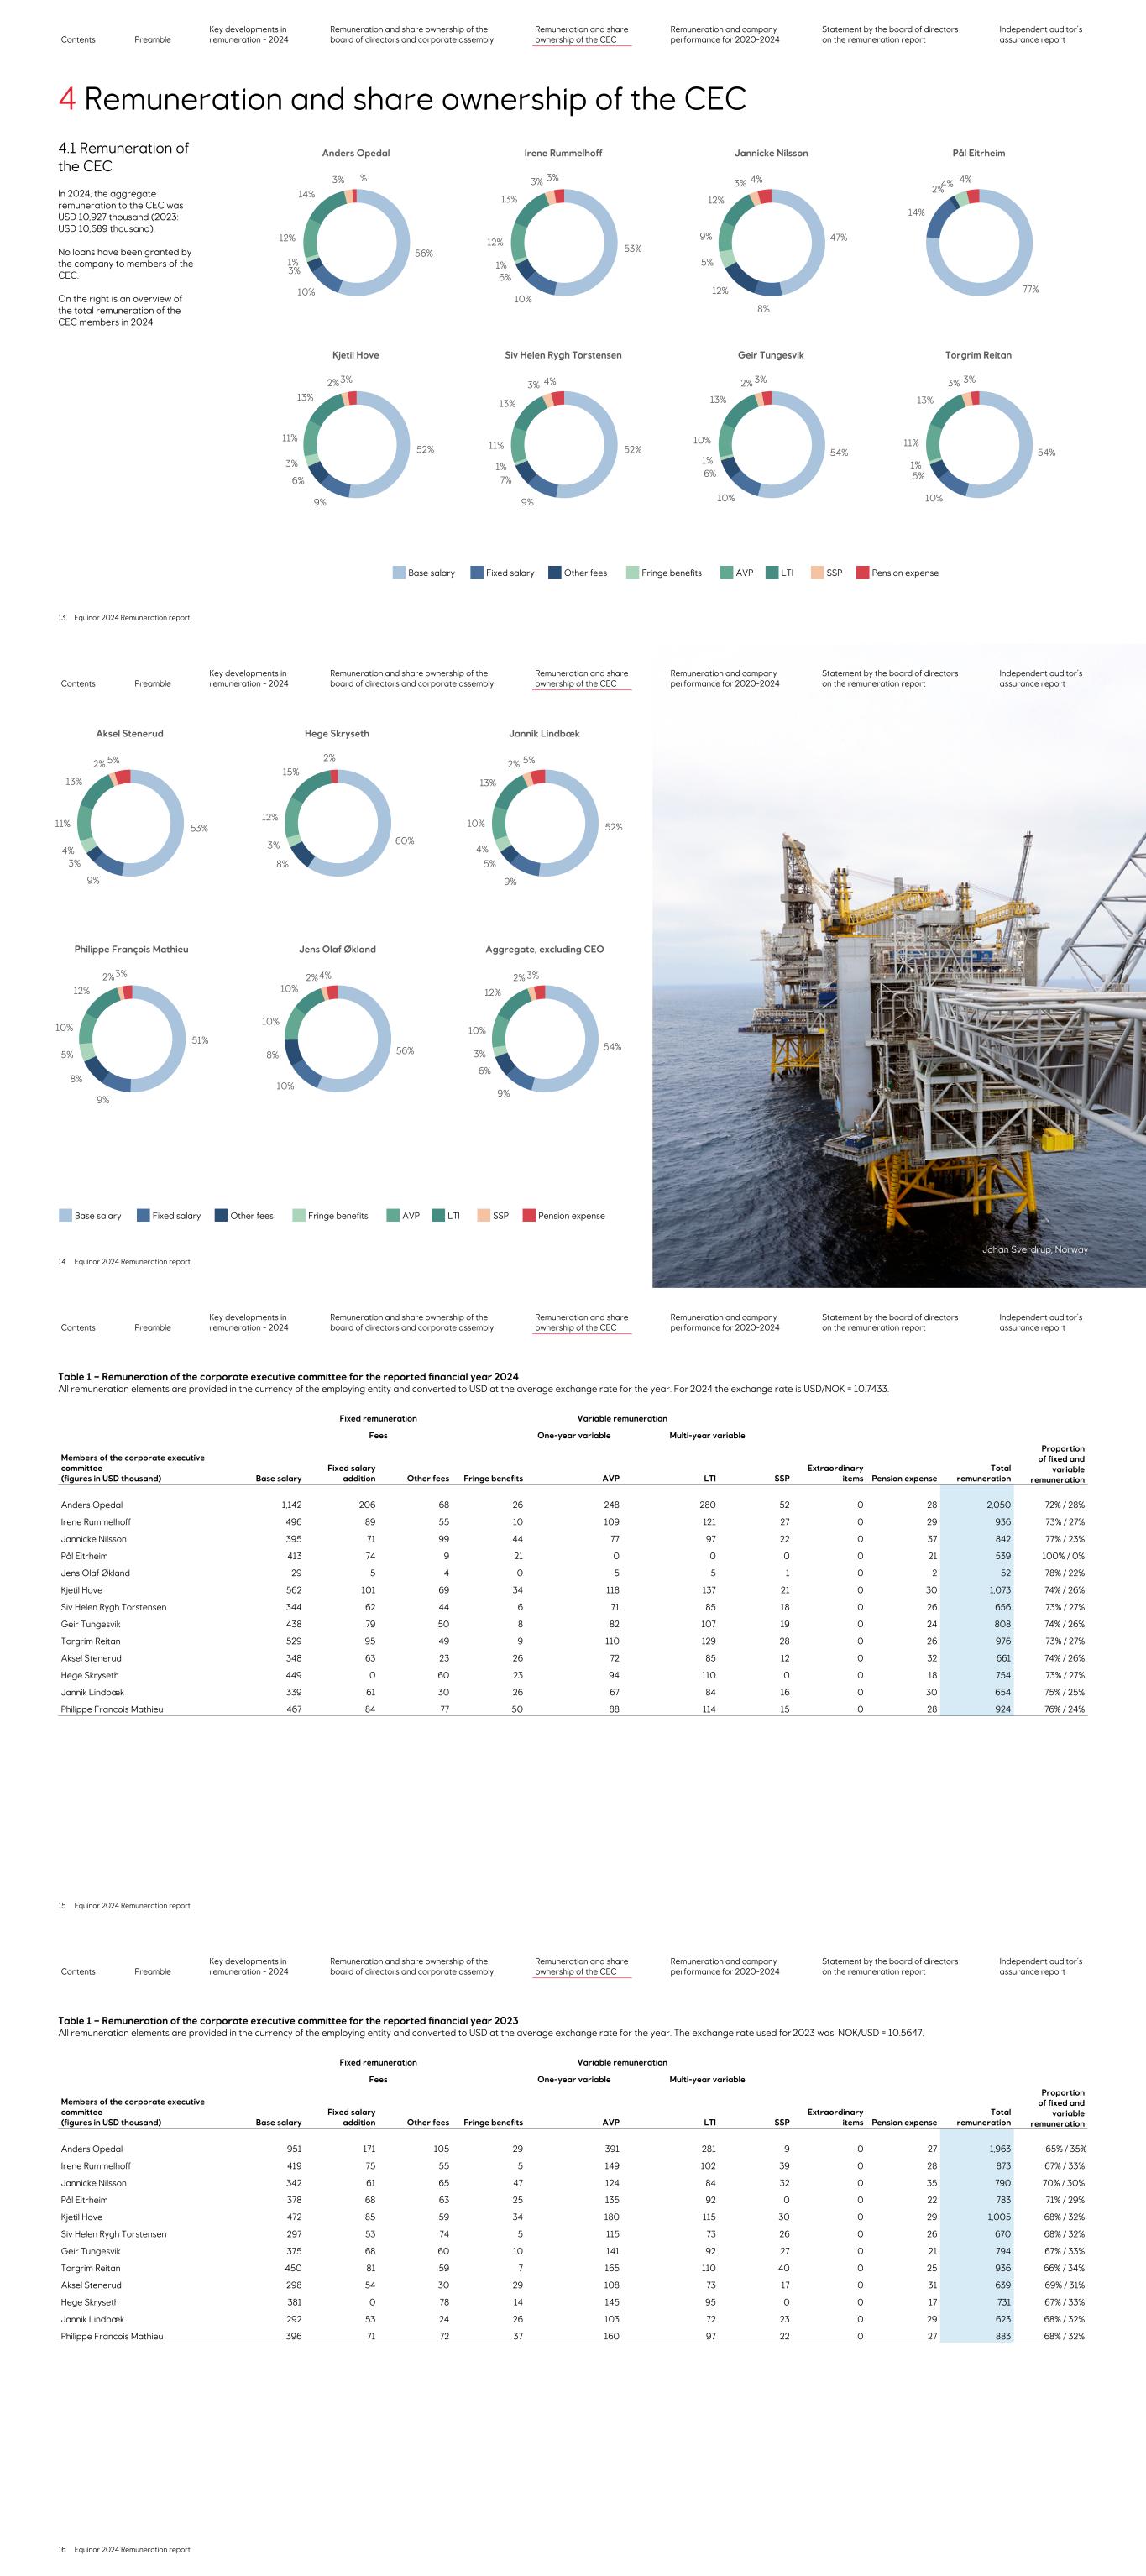The width and height of the screenshot is (1146, 2576).
Task: Click Anders Opedal's 2,050 total remuneration cell
Action: [x=998, y=1505]
